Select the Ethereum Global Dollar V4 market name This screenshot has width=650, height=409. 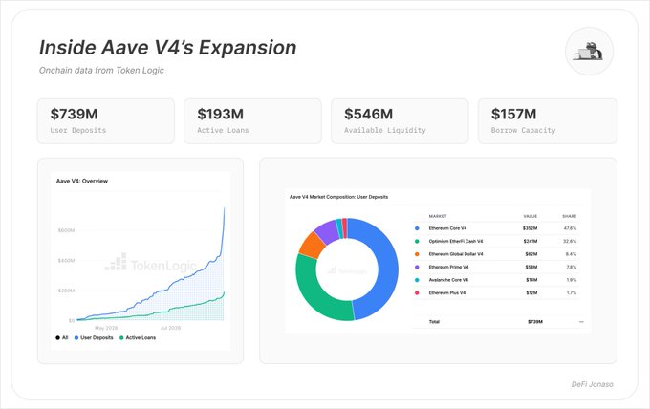click(456, 254)
